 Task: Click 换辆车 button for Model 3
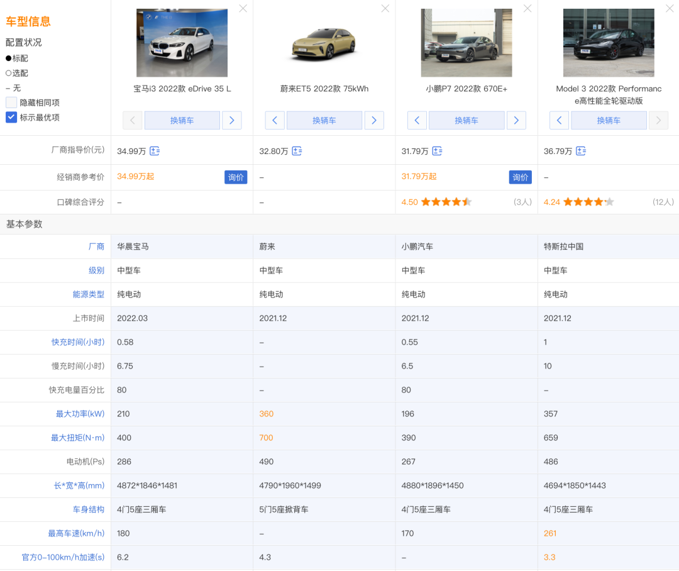(x=609, y=121)
